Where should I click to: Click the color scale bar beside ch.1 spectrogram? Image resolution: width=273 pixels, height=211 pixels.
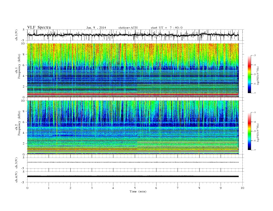[250, 74]
